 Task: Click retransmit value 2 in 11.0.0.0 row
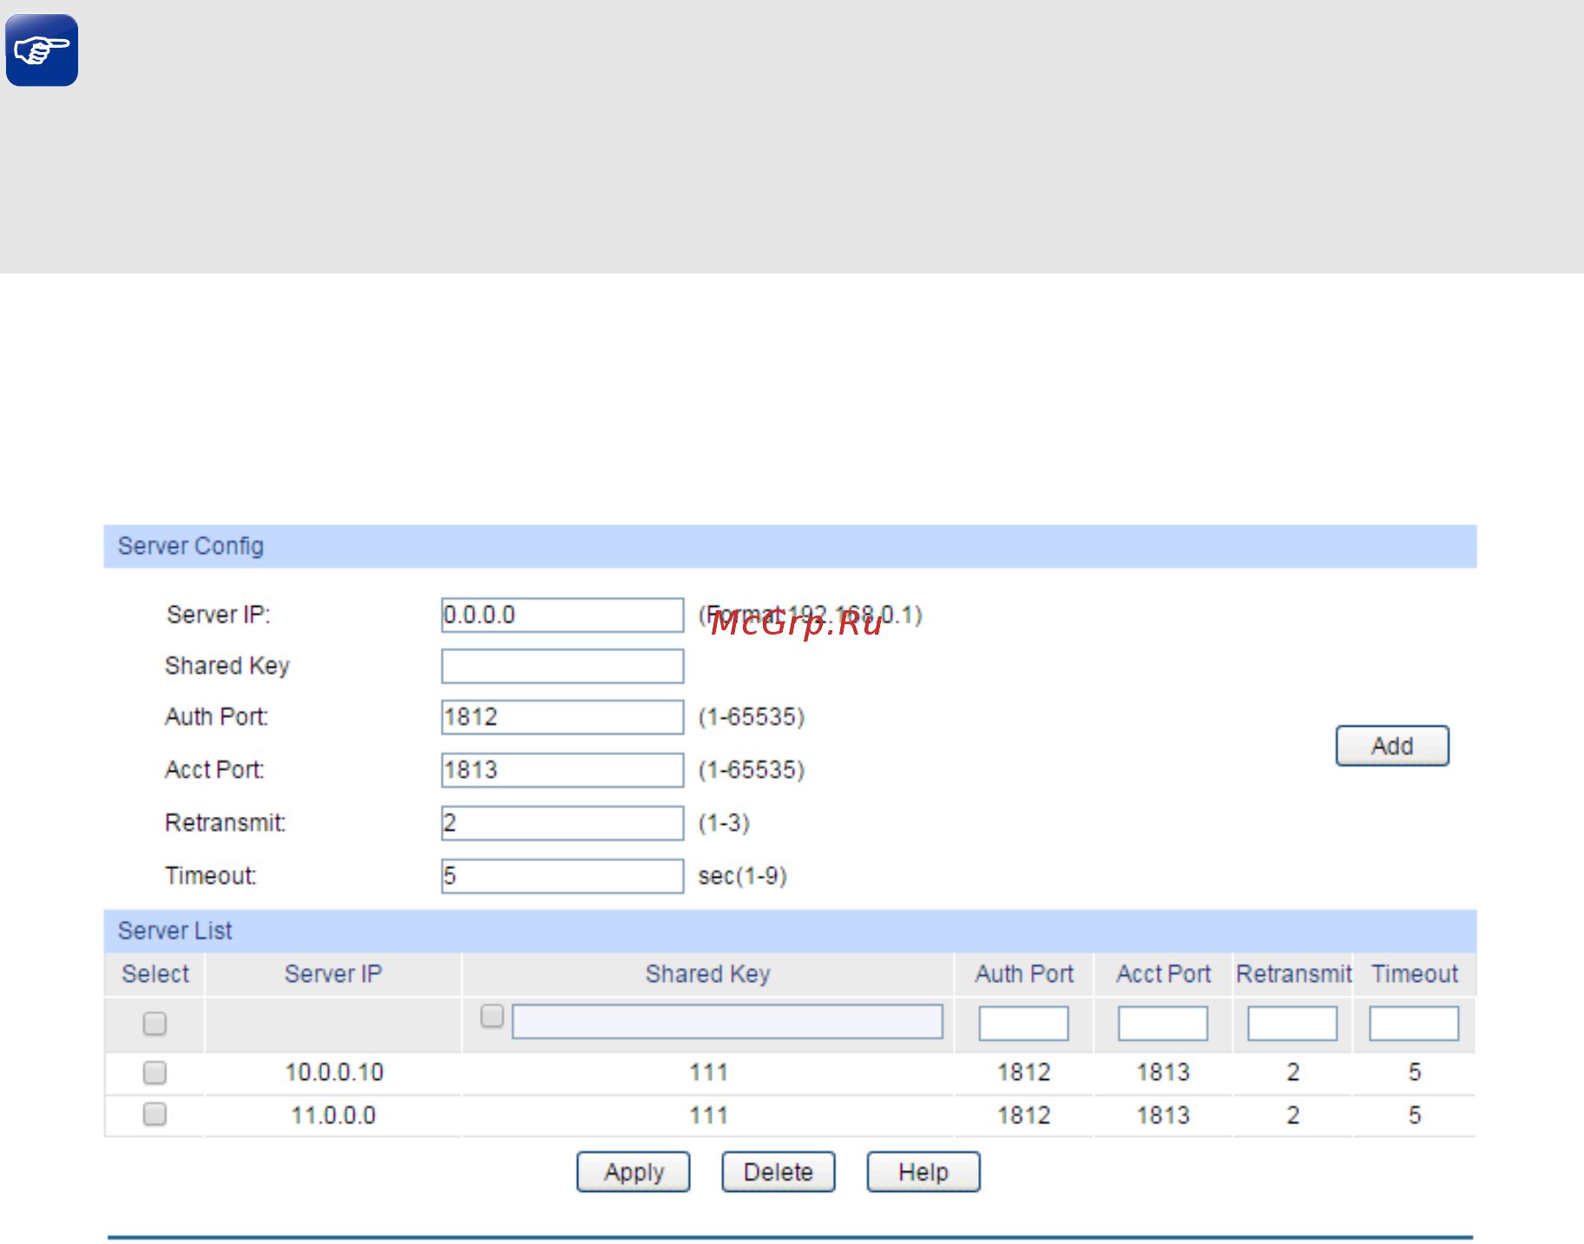coord(1293,1116)
